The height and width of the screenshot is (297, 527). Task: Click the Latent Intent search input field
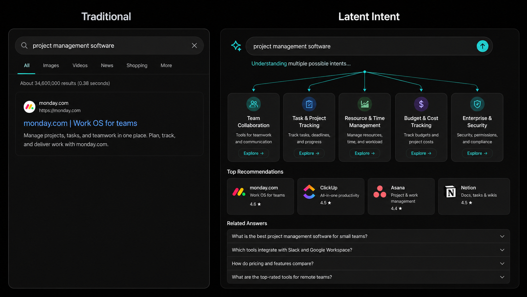coord(369,46)
